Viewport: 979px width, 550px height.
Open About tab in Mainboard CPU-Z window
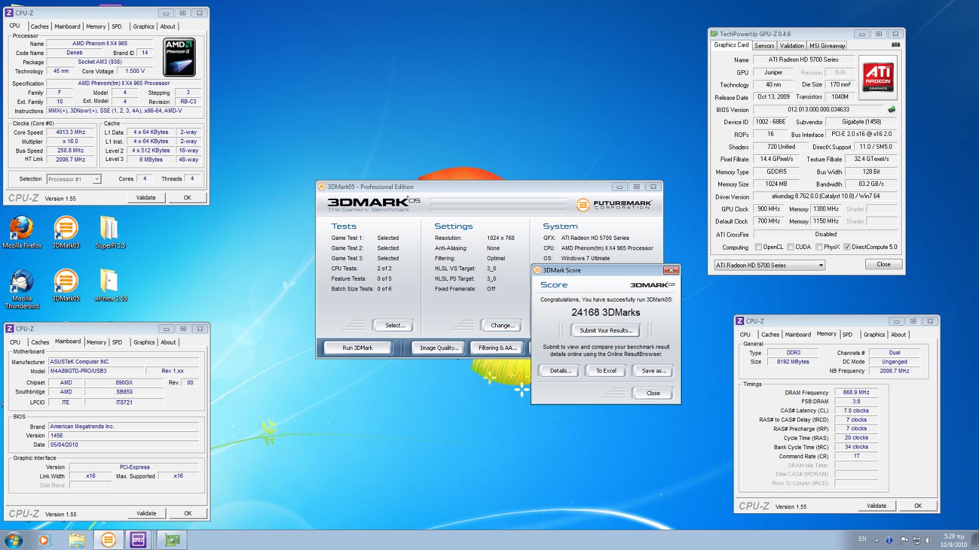168,343
